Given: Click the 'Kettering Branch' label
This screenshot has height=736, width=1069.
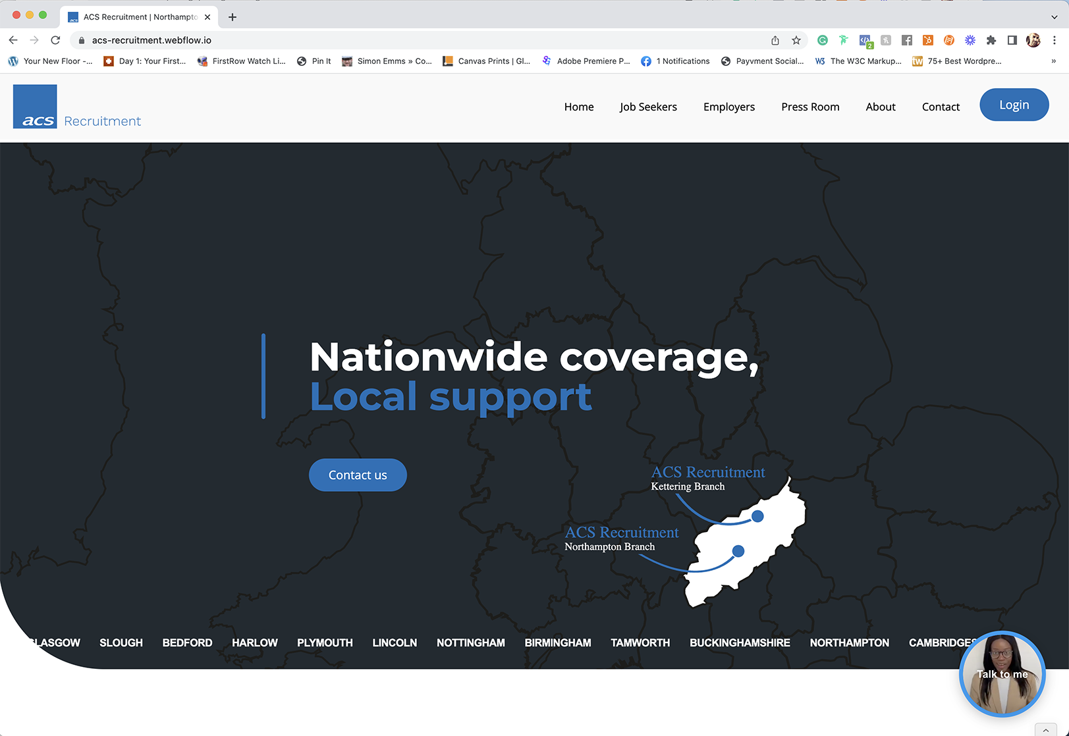Looking at the screenshot, I should 688,486.
